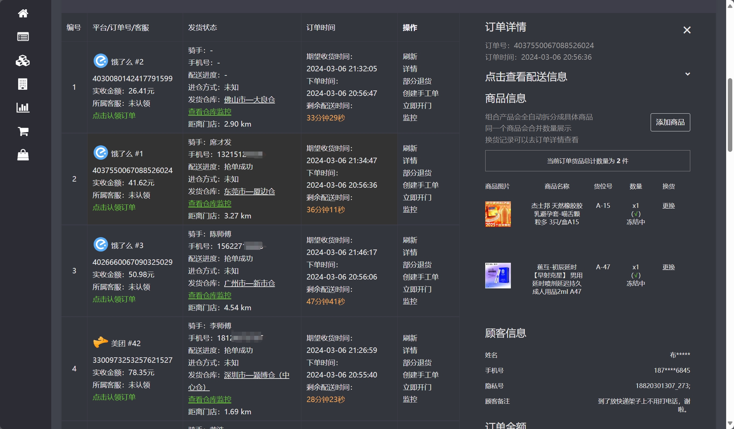Click 监控 for Meituan row 4
This screenshot has height=429, width=734.
point(410,399)
